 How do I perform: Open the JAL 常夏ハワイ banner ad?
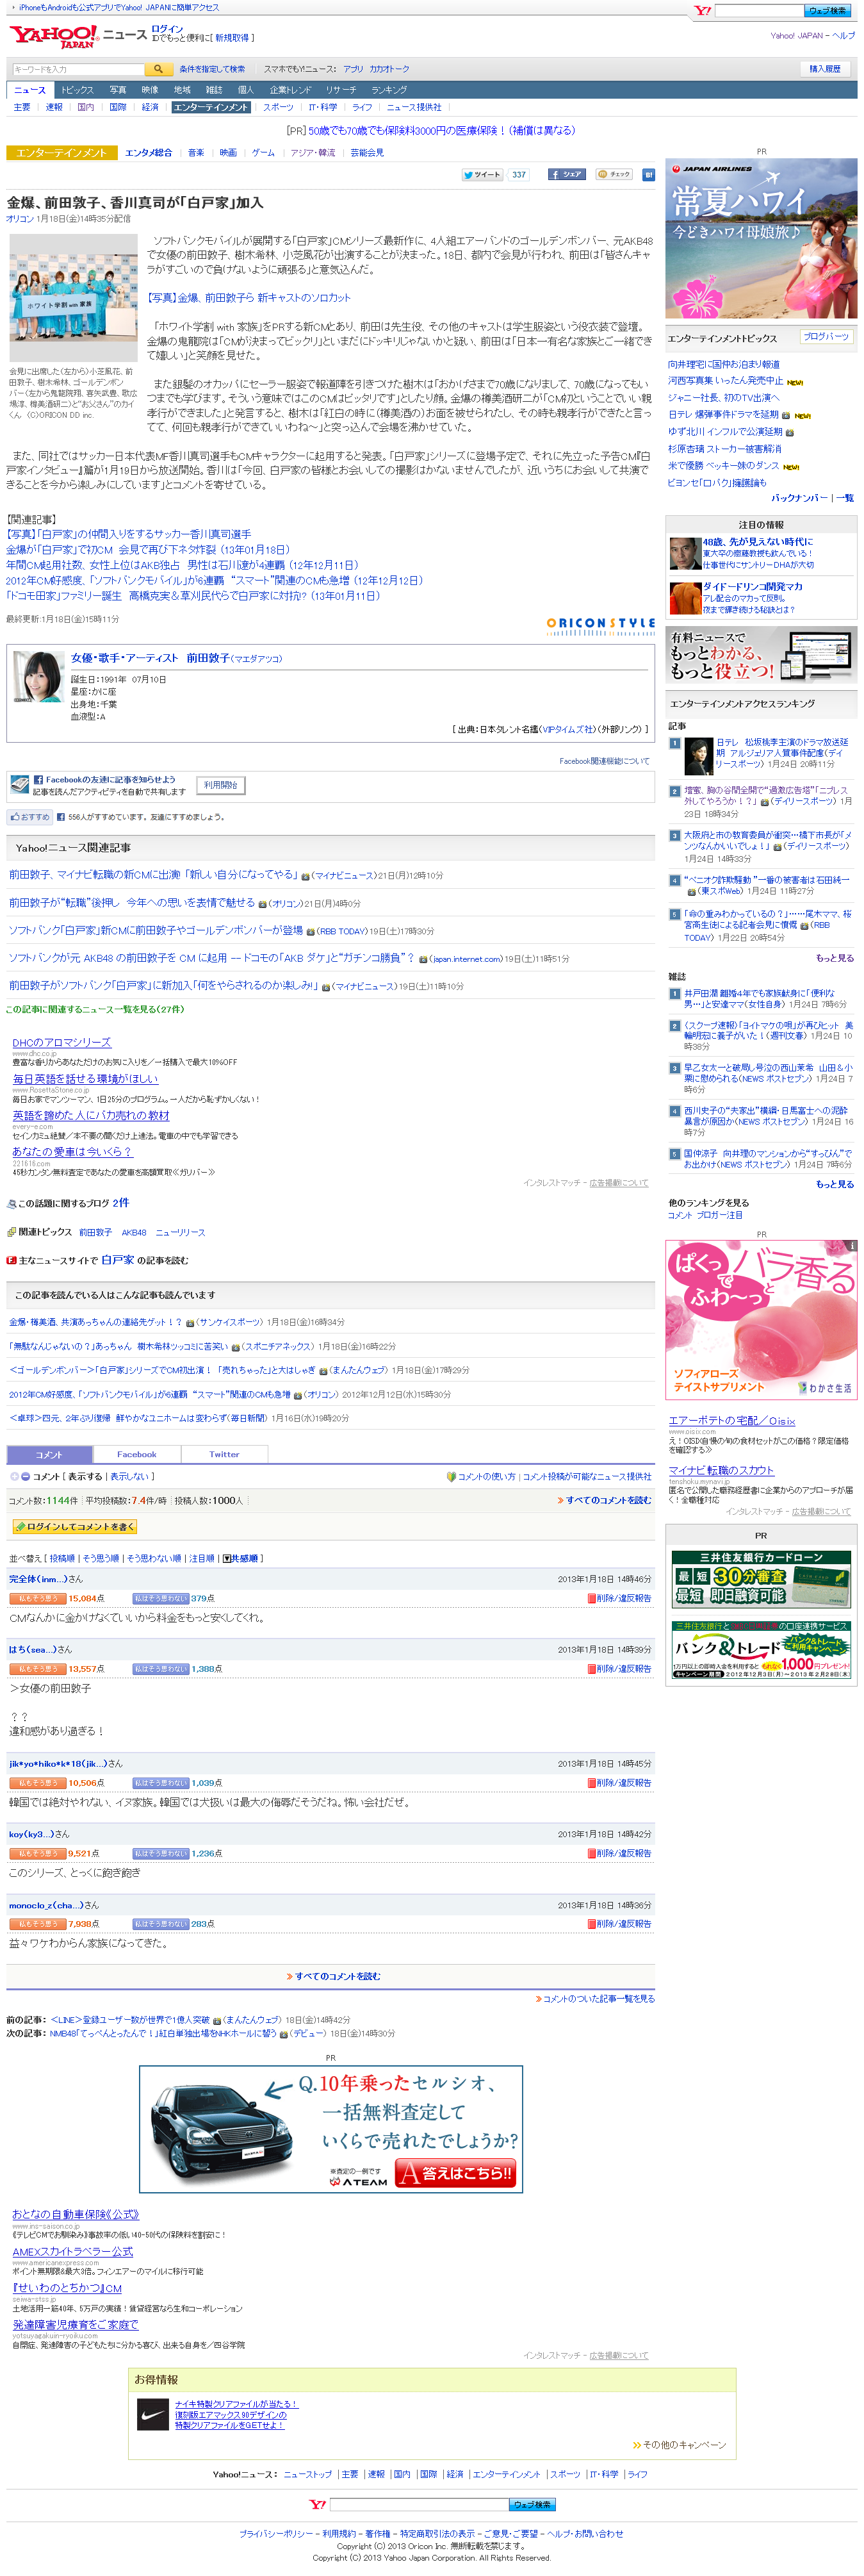(x=761, y=238)
